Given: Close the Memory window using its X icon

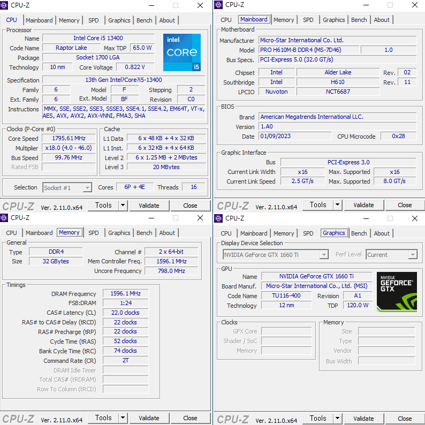Looking at the screenshot, I should [200, 218].
